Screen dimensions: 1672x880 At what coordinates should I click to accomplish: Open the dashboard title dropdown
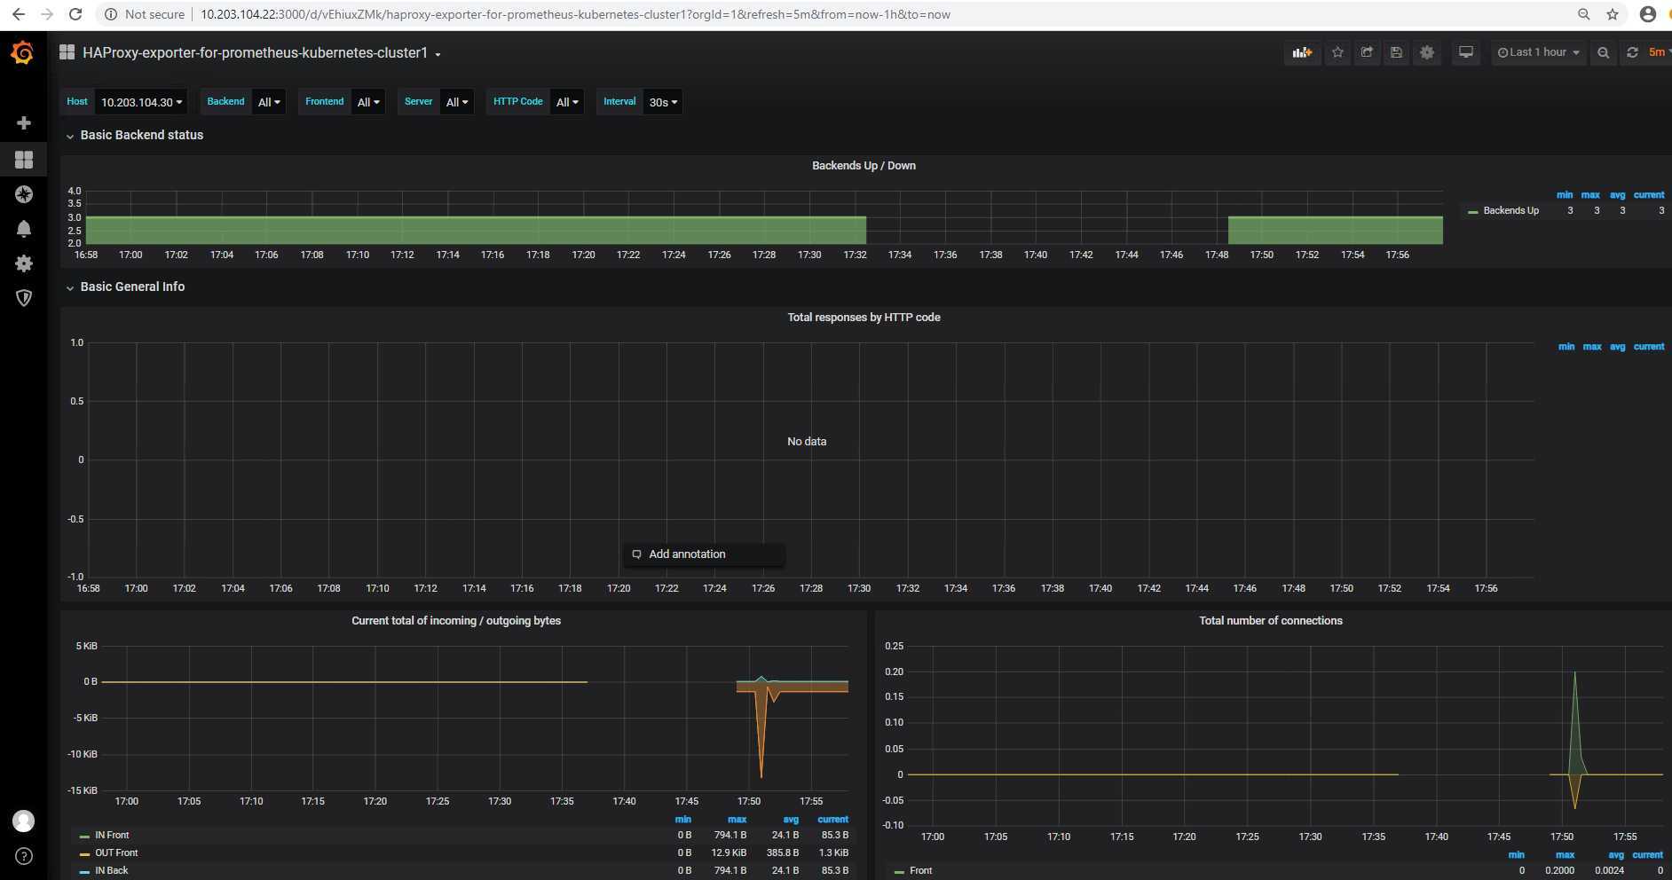coord(262,53)
